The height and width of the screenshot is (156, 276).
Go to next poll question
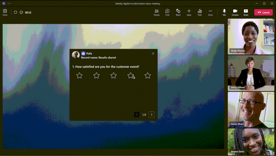pos(151,115)
